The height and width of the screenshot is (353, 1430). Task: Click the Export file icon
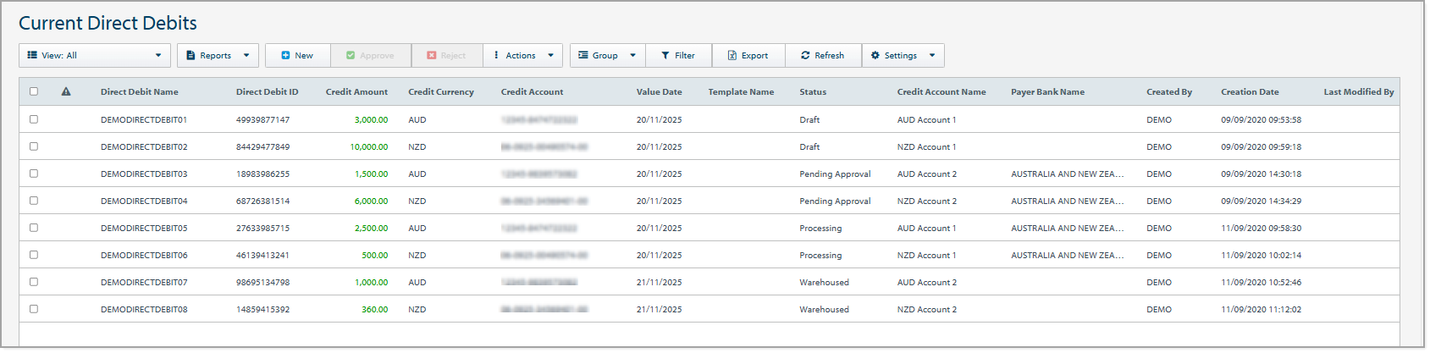732,56
